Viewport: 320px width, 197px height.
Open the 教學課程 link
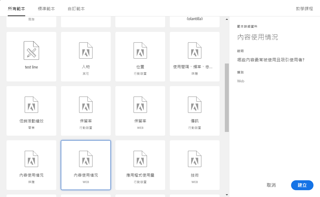(304, 9)
